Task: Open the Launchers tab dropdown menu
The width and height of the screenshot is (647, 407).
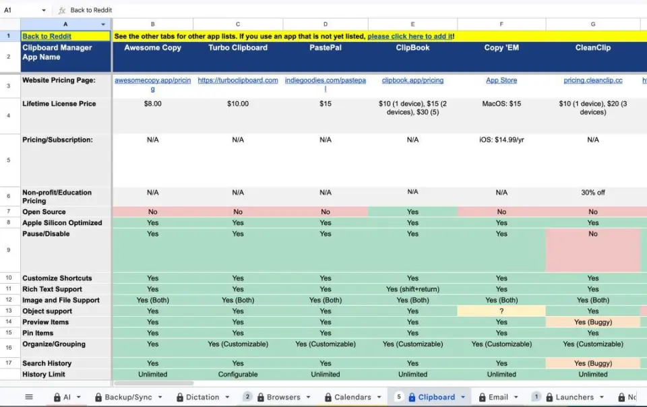Action: coord(602,397)
